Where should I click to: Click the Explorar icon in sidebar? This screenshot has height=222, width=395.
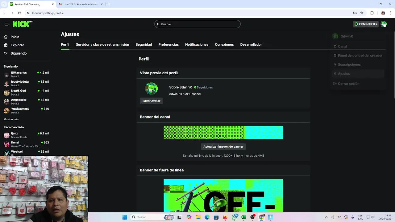(6, 45)
